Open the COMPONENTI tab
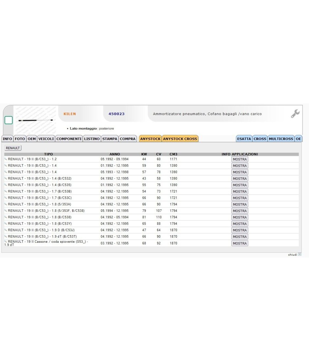This screenshot has height=361, width=309. tap(69, 139)
